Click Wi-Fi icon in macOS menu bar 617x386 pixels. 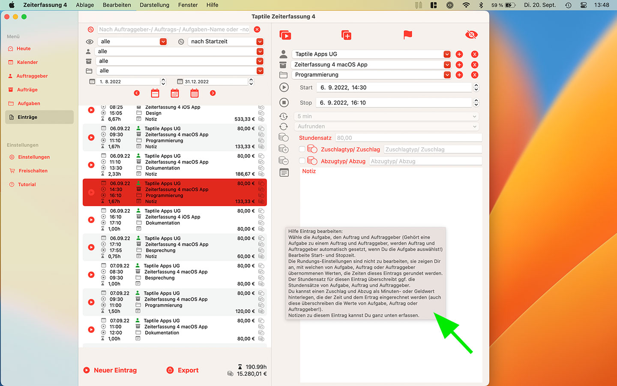466,5
